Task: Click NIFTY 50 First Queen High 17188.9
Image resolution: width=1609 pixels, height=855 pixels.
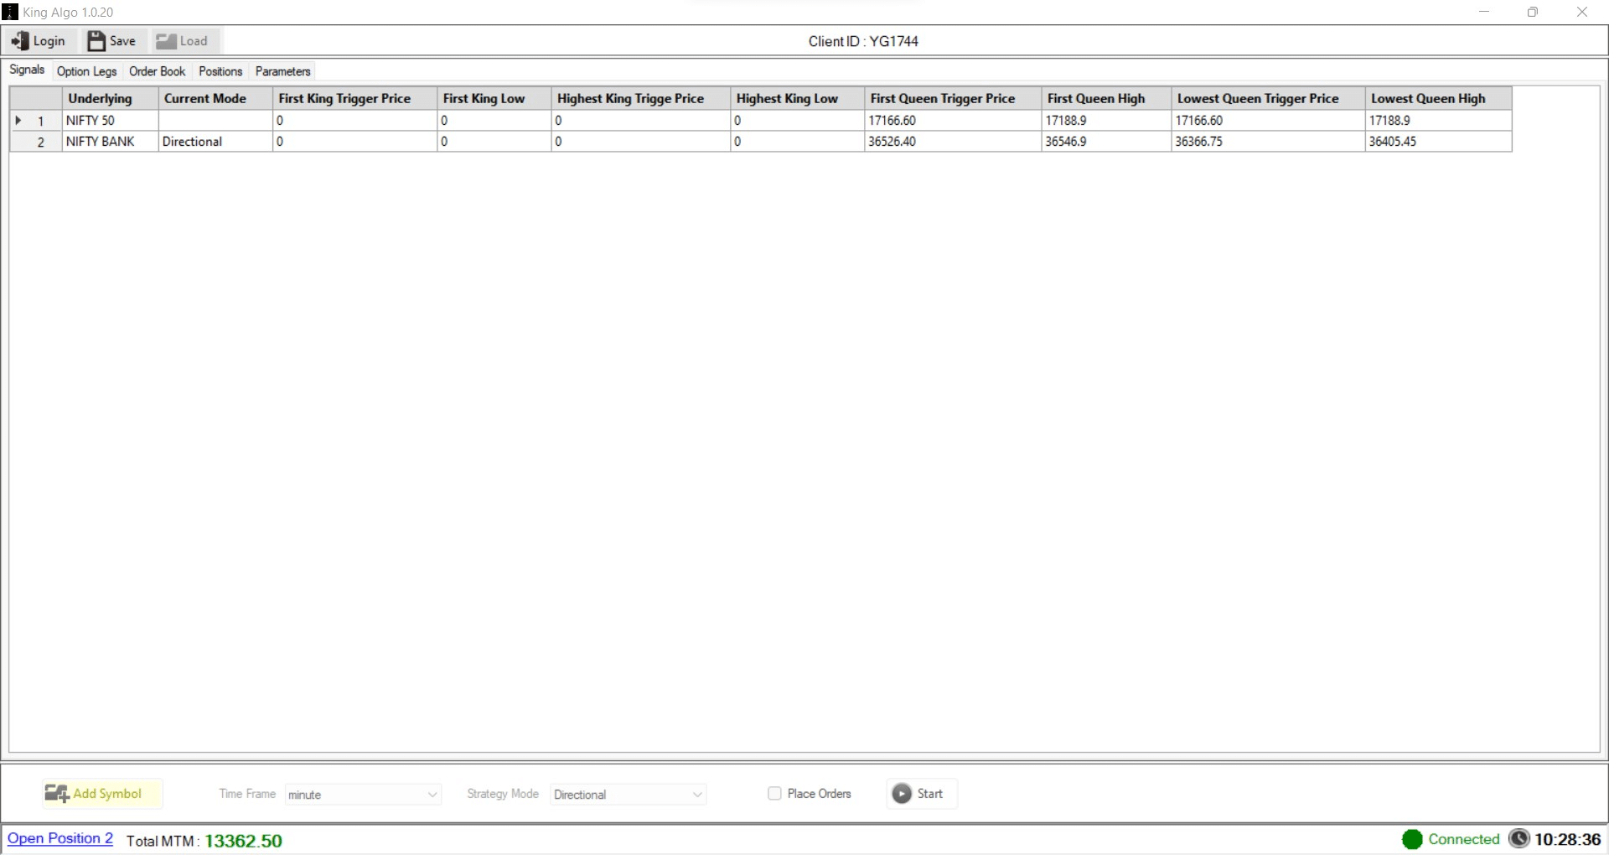Action: click(x=1106, y=121)
